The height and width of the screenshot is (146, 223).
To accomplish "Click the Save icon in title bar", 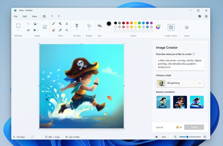I will coord(44,16).
